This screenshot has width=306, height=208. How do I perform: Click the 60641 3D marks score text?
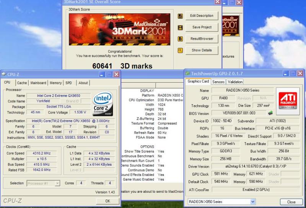click(122, 66)
